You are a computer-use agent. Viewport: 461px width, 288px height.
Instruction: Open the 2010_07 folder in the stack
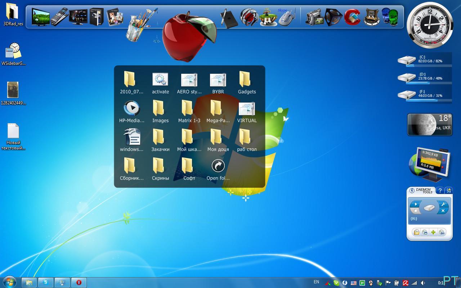tap(131, 83)
